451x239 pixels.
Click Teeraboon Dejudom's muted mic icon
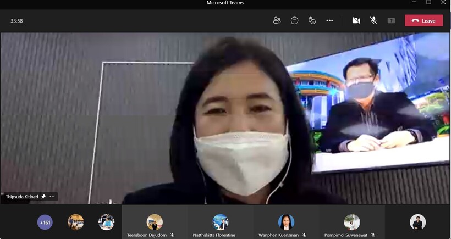coord(172,235)
